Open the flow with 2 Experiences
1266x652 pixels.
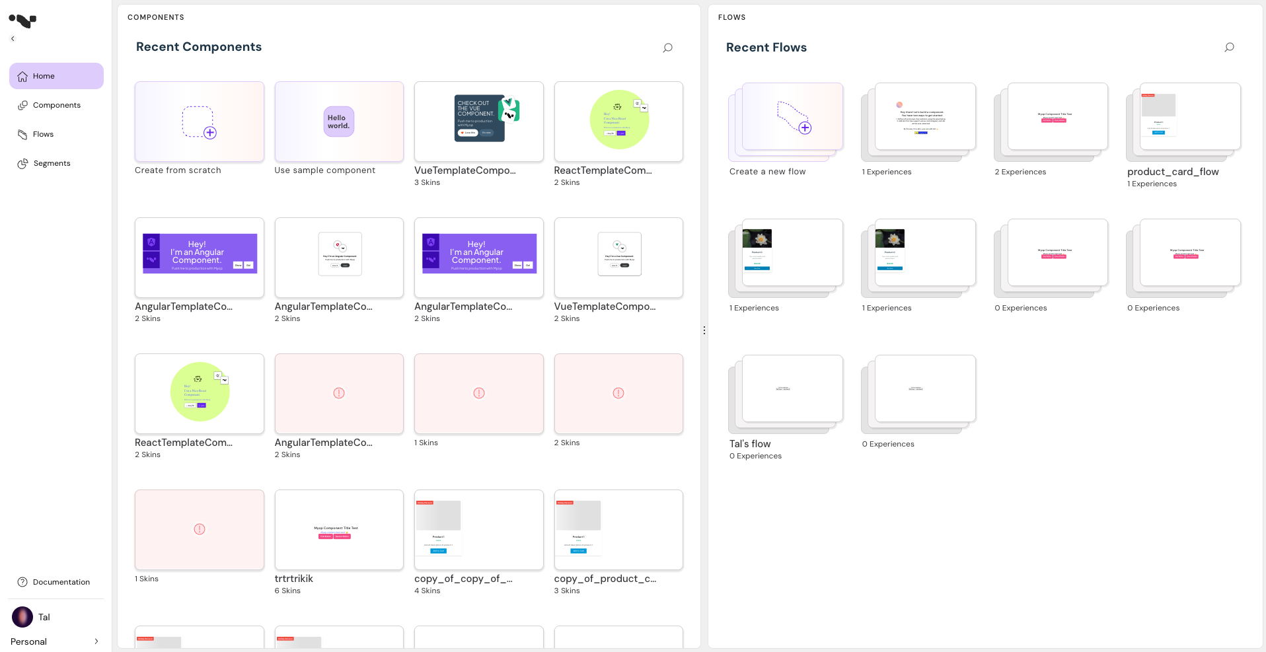click(1051, 122)
